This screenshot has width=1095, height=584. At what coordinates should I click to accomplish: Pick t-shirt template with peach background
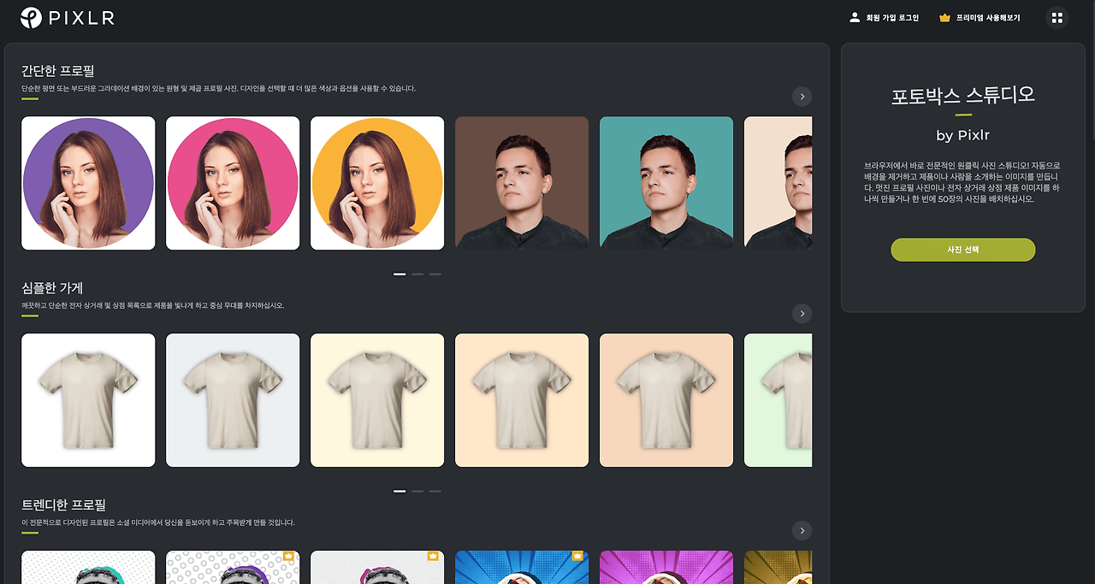(666, 400)
